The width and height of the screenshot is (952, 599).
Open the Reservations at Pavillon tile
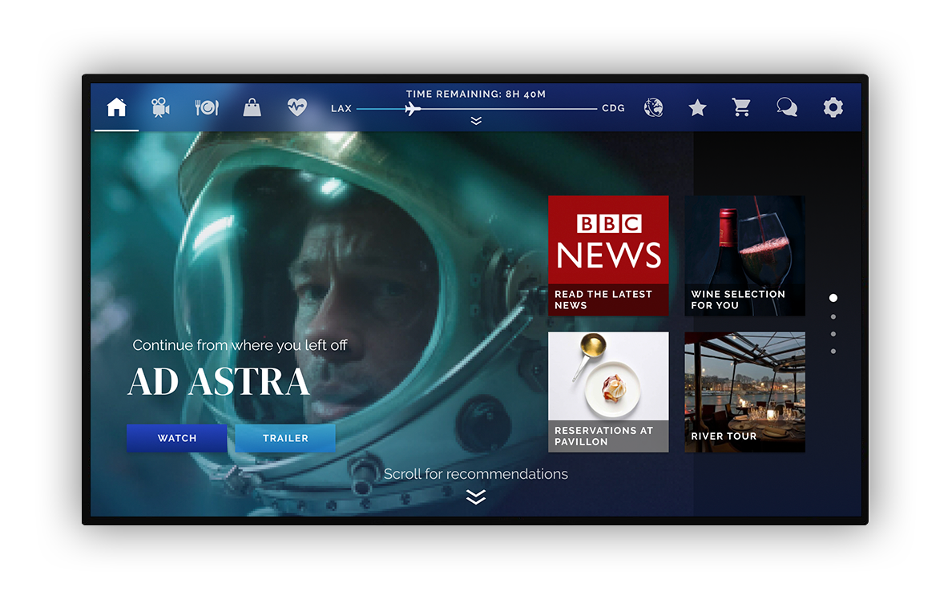(608, 392)
